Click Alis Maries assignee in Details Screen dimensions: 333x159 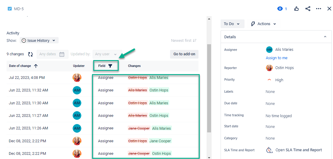284,49
